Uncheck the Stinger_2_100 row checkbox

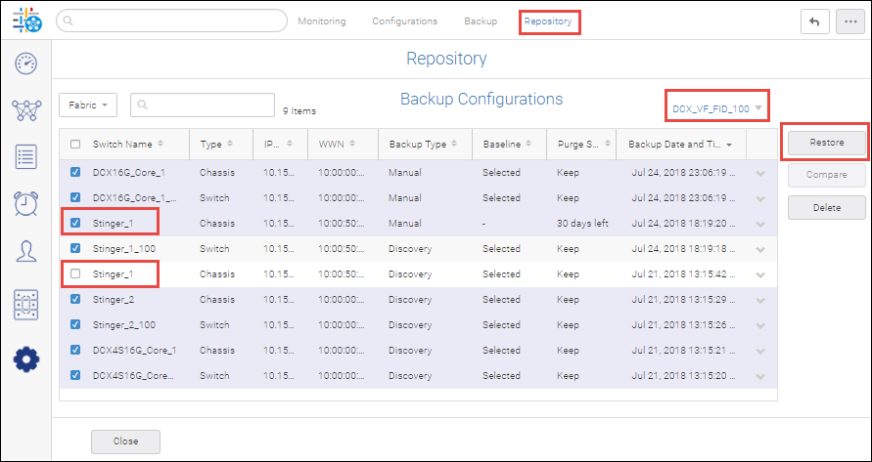75,324
